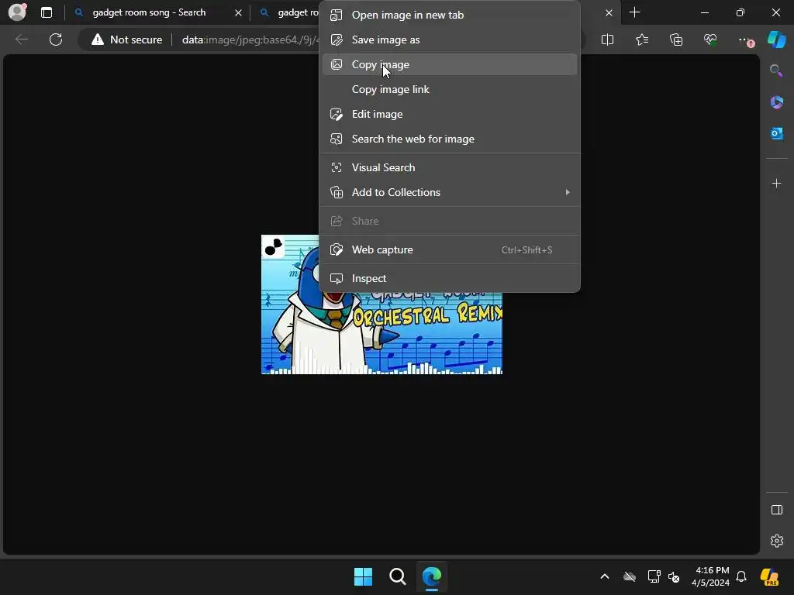Open Outlook sidebar icon
Viewport: 794px width, 595px height.
pos(776,133)
